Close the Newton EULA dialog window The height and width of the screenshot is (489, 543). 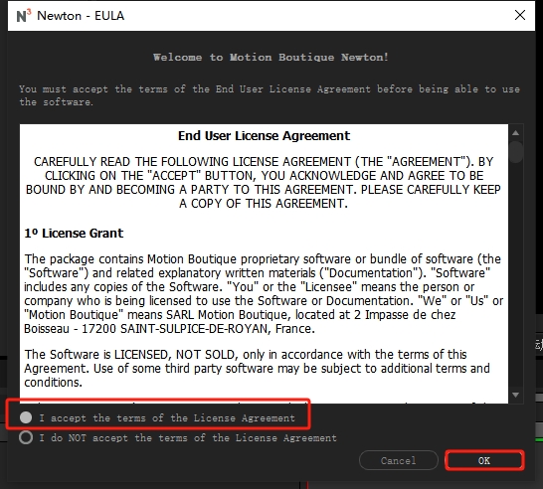point(520,15)
